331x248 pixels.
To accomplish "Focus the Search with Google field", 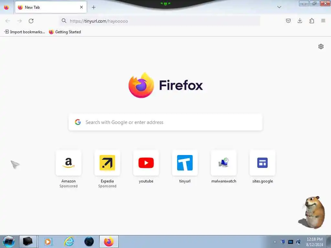I will [x=165, y=122].
